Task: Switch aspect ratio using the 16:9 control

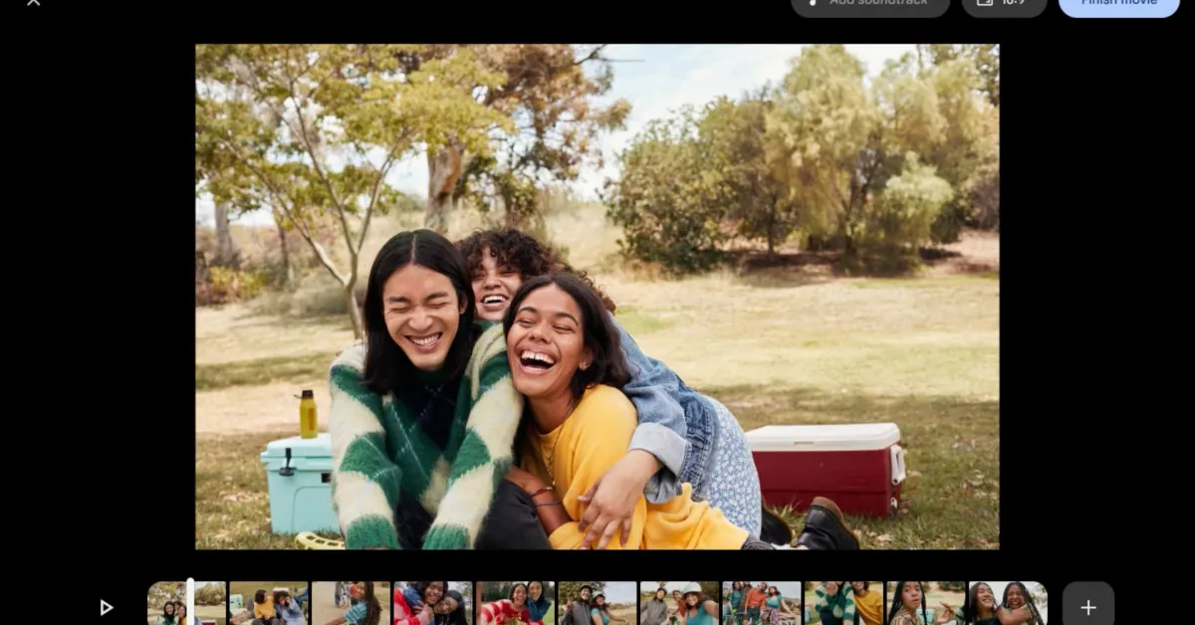Action: (1004, 3)
